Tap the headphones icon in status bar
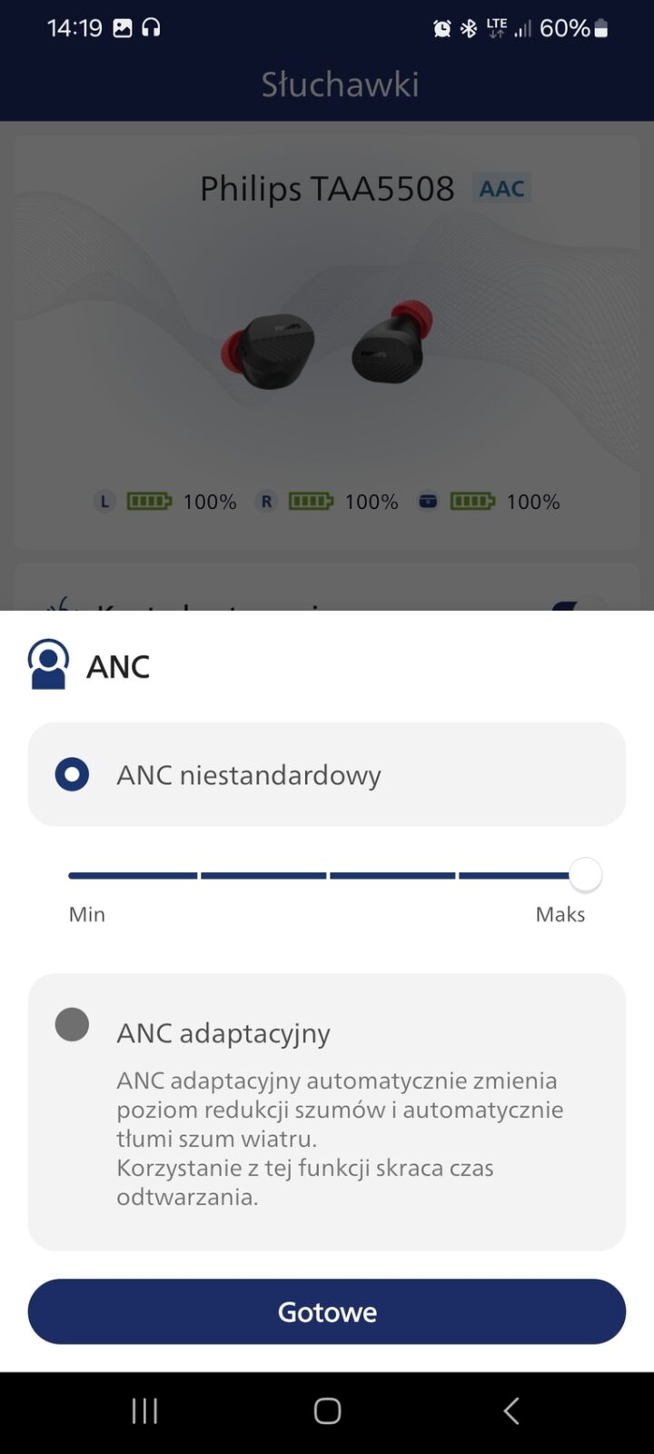Viewport: 654px width, 1454px height. tap(151, 28)
